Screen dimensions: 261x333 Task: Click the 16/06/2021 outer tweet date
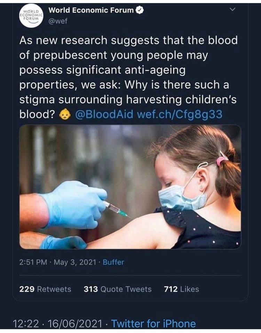[x=75, y=324]
